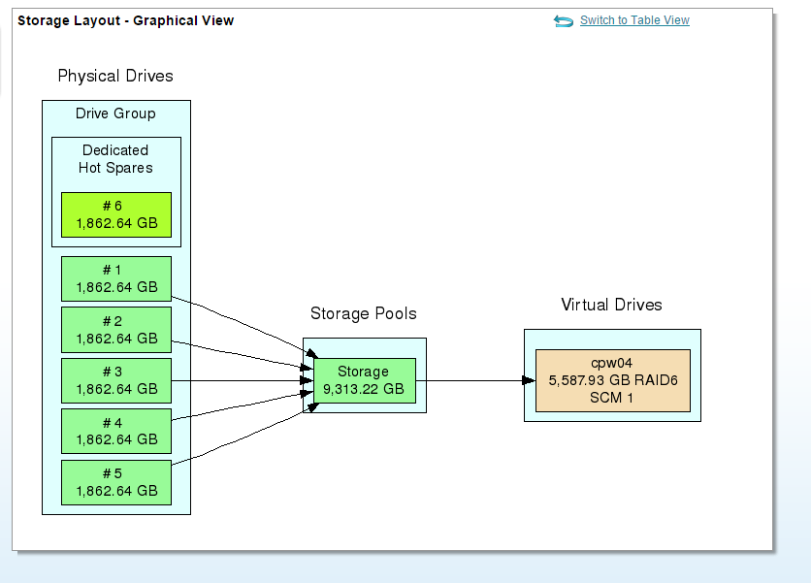811x583 pixels.
Task: Select physical drive #2 box
Action: tap(116, 330)
